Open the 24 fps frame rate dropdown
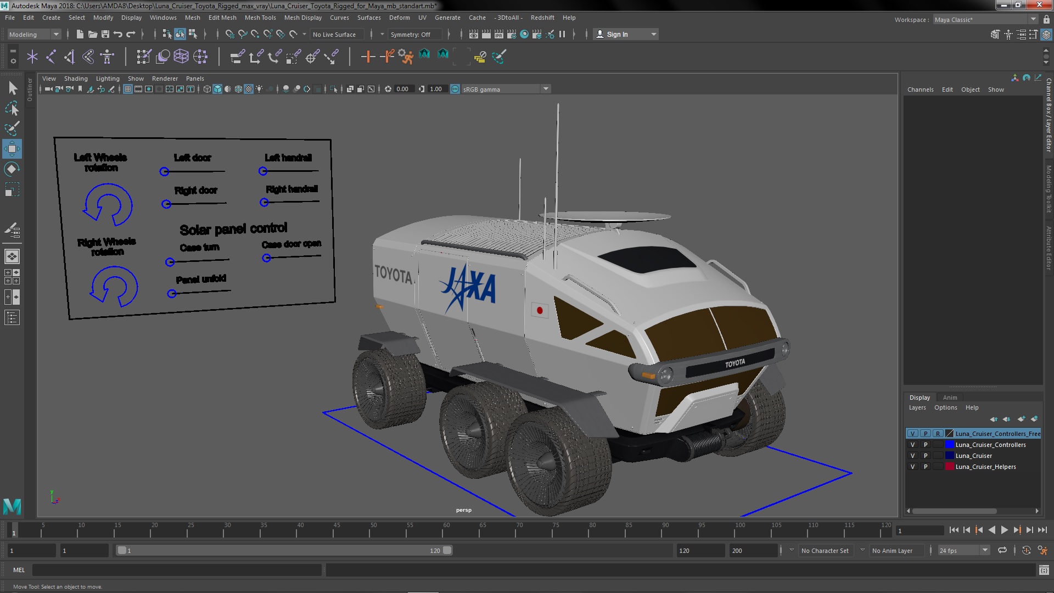The width and height of the screenshot is (1054, 593). tap(963, 550)
